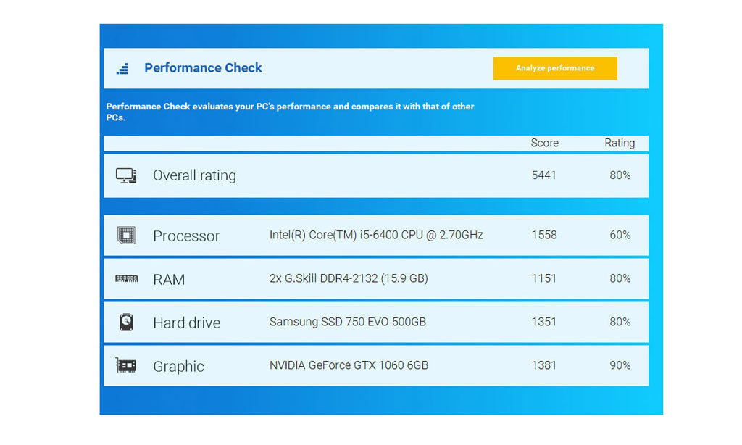
Task: Click the Processor chip icon
Action: point(126,236)
